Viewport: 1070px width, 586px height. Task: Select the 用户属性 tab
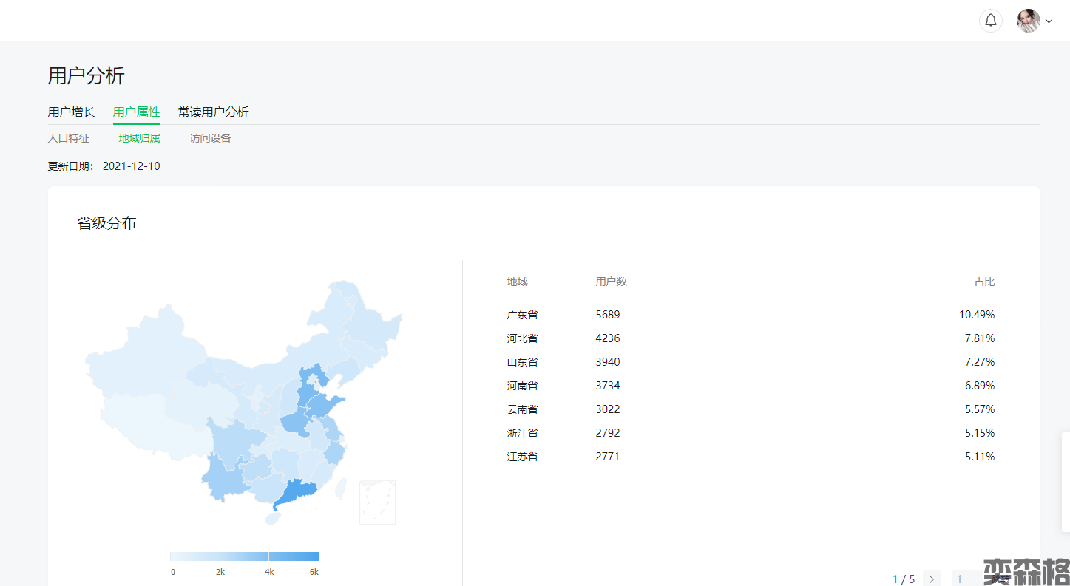136,112
